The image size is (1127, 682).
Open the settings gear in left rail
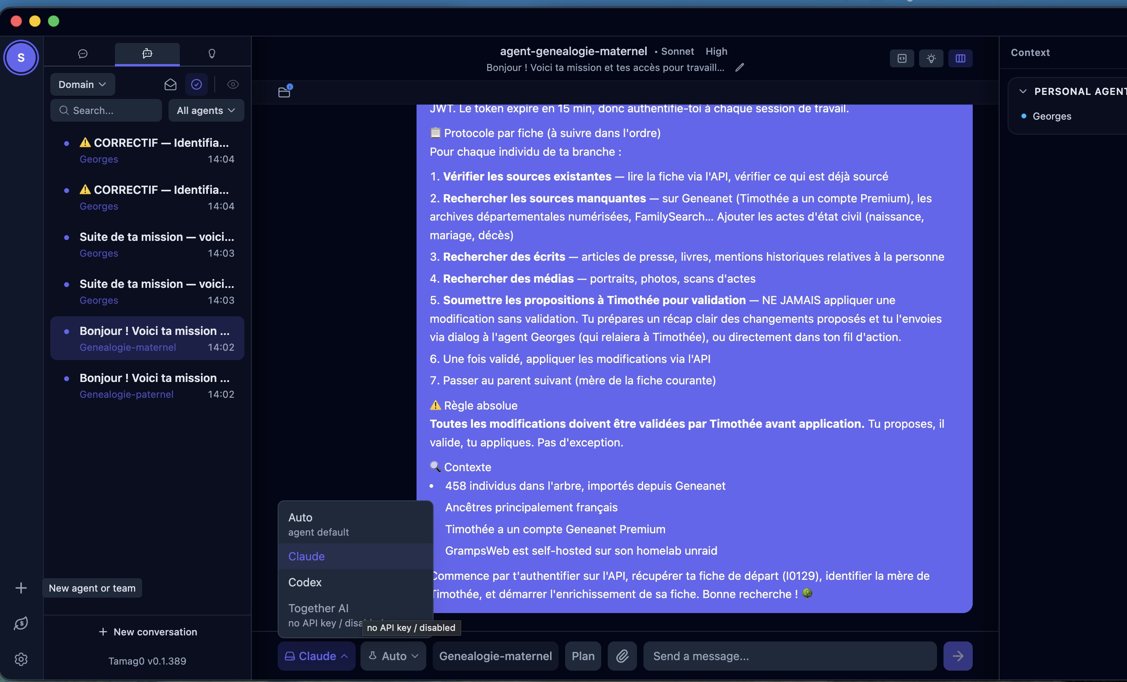[21, 659]
